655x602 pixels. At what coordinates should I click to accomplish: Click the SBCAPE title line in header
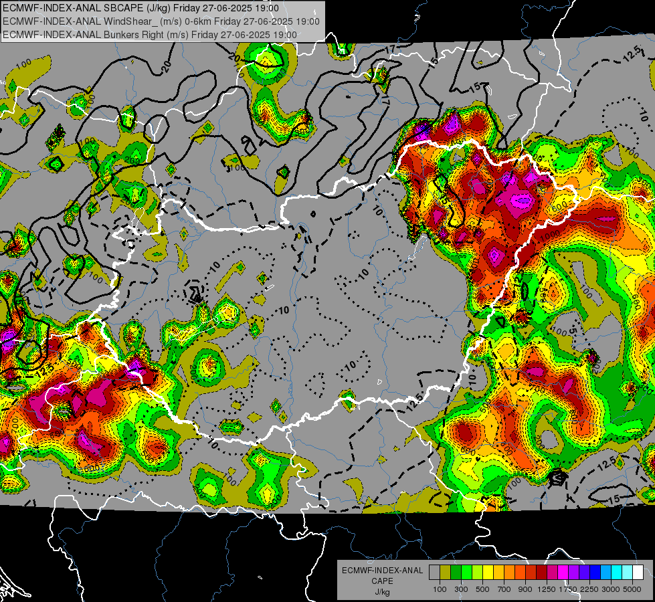click(141, 8)
